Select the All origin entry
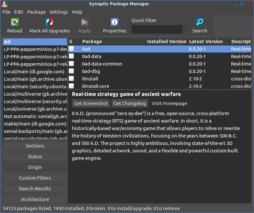This screenshot has height=213, width=254. [x=35, y=41]
